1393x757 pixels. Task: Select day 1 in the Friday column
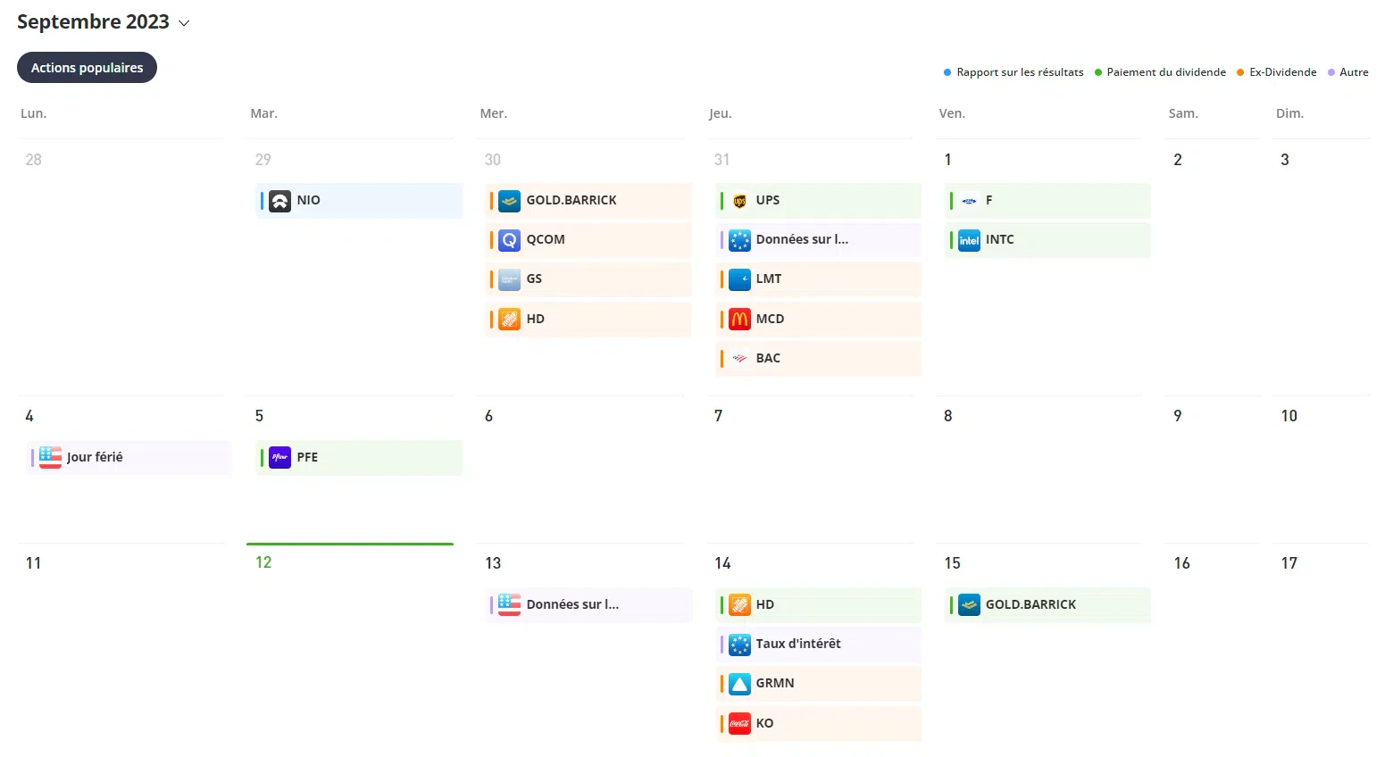pyautogui.click(x=948, y=160)
